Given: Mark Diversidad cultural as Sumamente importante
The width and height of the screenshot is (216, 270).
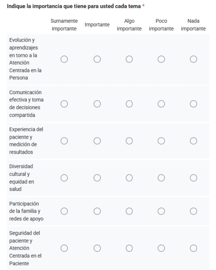Looking at the screenshot, I should [x=64, y=178].
